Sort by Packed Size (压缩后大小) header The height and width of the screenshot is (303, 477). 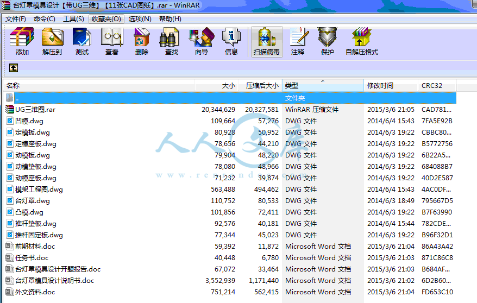[260, 86]
